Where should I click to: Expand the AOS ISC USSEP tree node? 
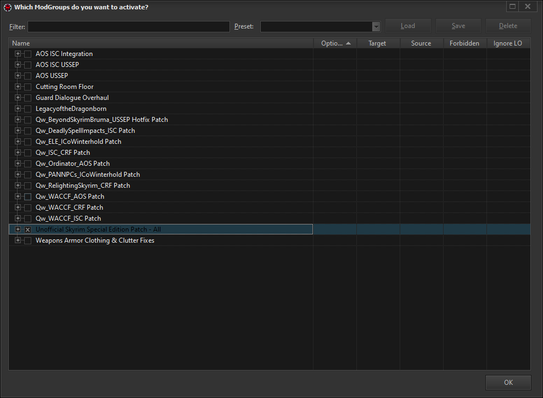pos(18,65)
